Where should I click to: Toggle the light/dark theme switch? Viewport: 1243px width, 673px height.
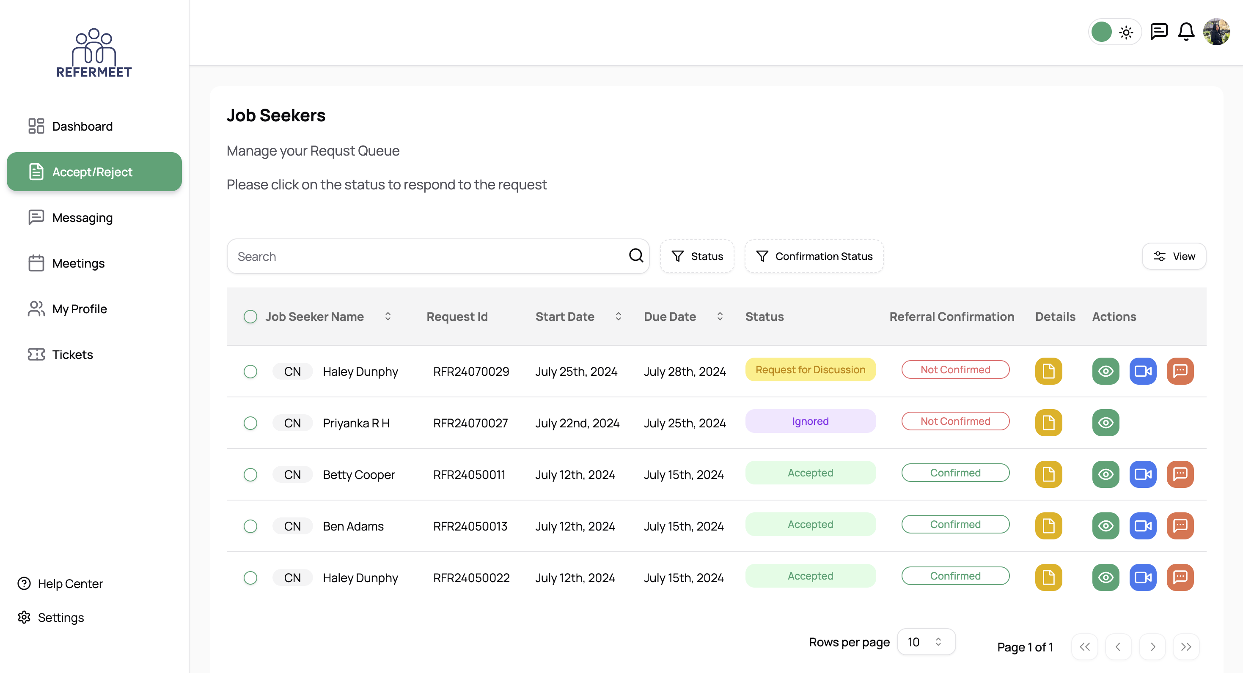click(x=1115, y=32)
